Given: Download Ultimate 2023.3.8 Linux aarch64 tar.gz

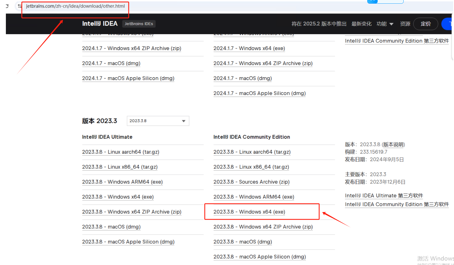Looking at the screenshot, I should pos(121,152).
